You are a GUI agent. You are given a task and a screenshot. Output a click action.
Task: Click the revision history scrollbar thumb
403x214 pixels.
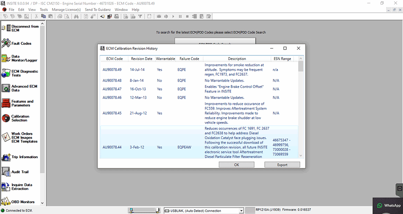coord(301,66)
